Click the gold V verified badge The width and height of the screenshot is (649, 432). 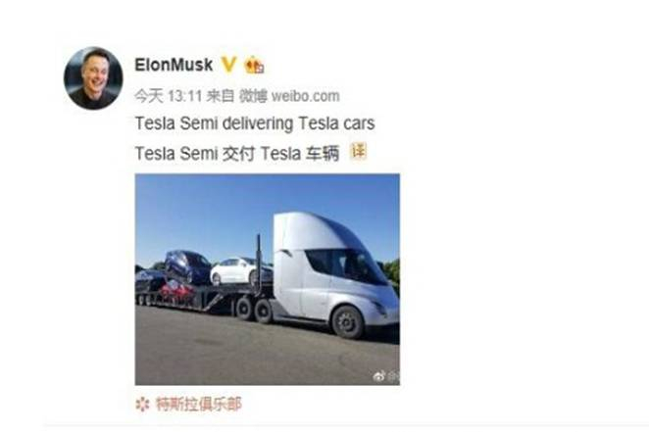click(x=228, y=65)
